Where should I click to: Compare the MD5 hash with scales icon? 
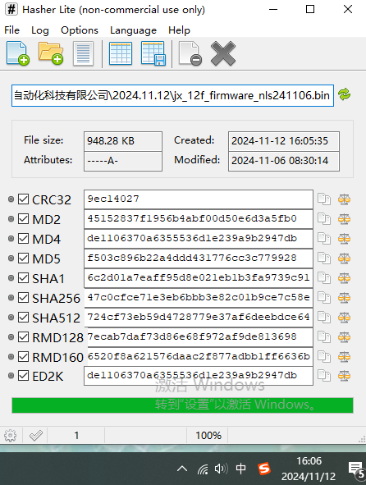coord(344,259)
